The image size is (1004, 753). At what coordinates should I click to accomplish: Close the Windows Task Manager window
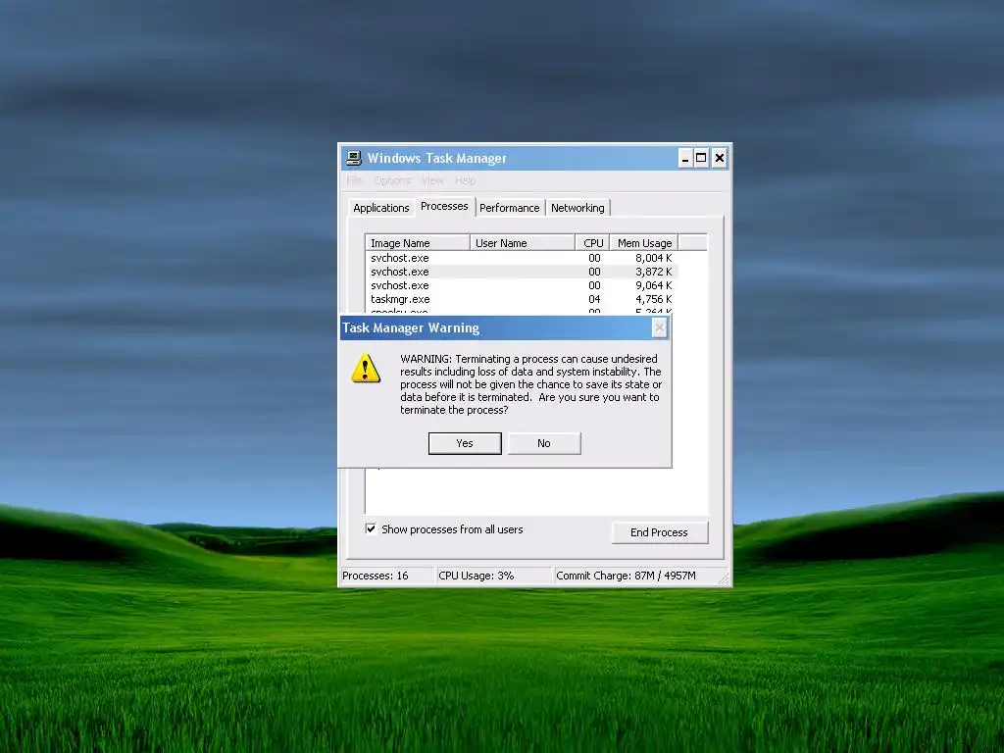[x=719, y=158]
